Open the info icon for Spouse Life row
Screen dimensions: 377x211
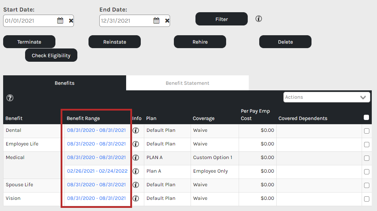click(x=136, y=185)
